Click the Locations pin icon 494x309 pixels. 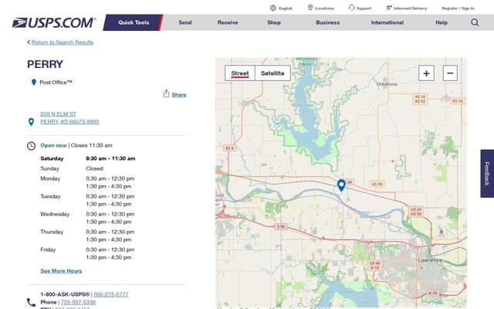tap(310, 8)
